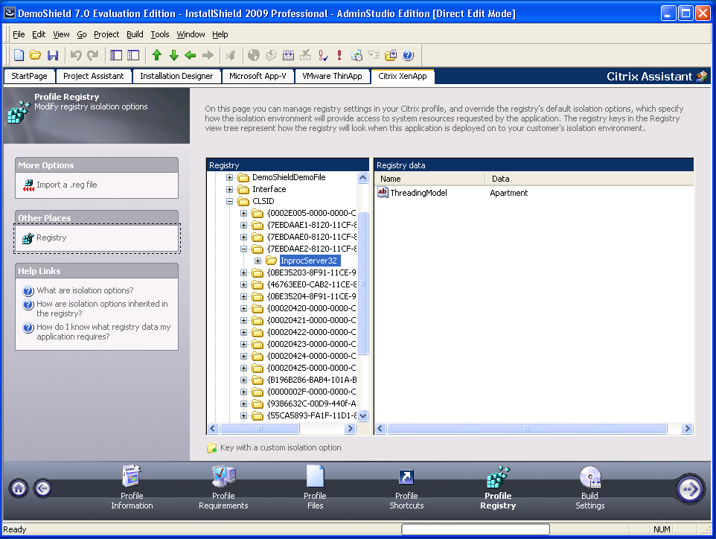Click the Save icon in toolbar

coord(53,55)
